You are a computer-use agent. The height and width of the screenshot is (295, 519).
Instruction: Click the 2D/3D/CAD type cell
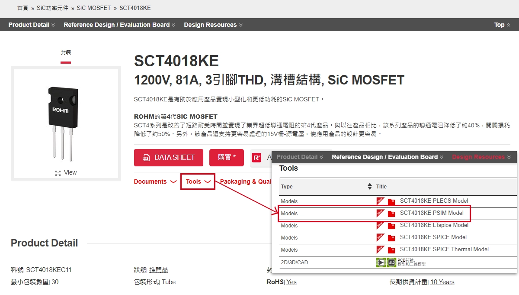pos(295,263)
